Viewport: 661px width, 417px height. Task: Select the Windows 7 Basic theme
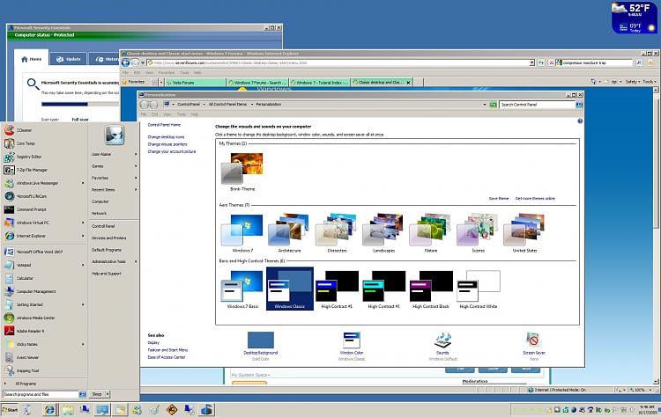[242, 289]
